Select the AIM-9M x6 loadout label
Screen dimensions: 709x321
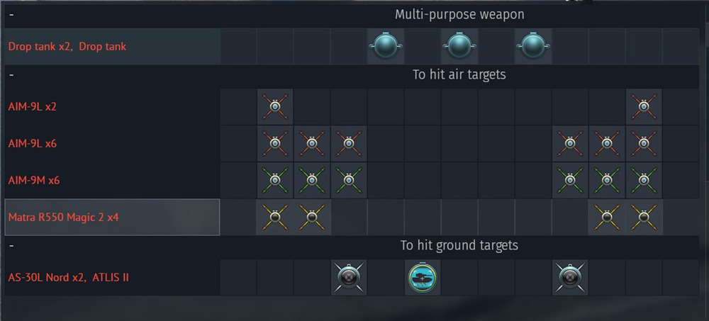pos(34,181)
